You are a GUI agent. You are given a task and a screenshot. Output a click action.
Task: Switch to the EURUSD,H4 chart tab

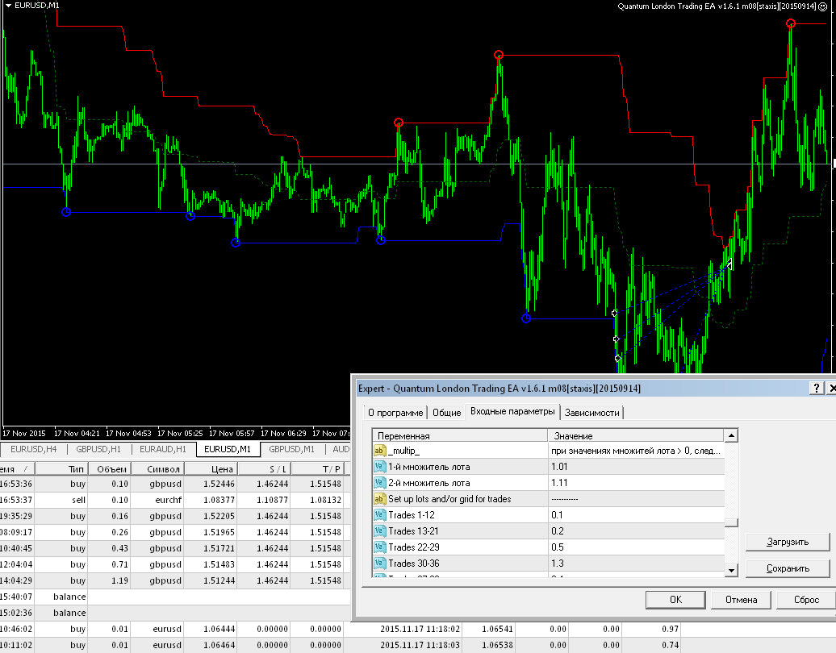coord(34,449)
